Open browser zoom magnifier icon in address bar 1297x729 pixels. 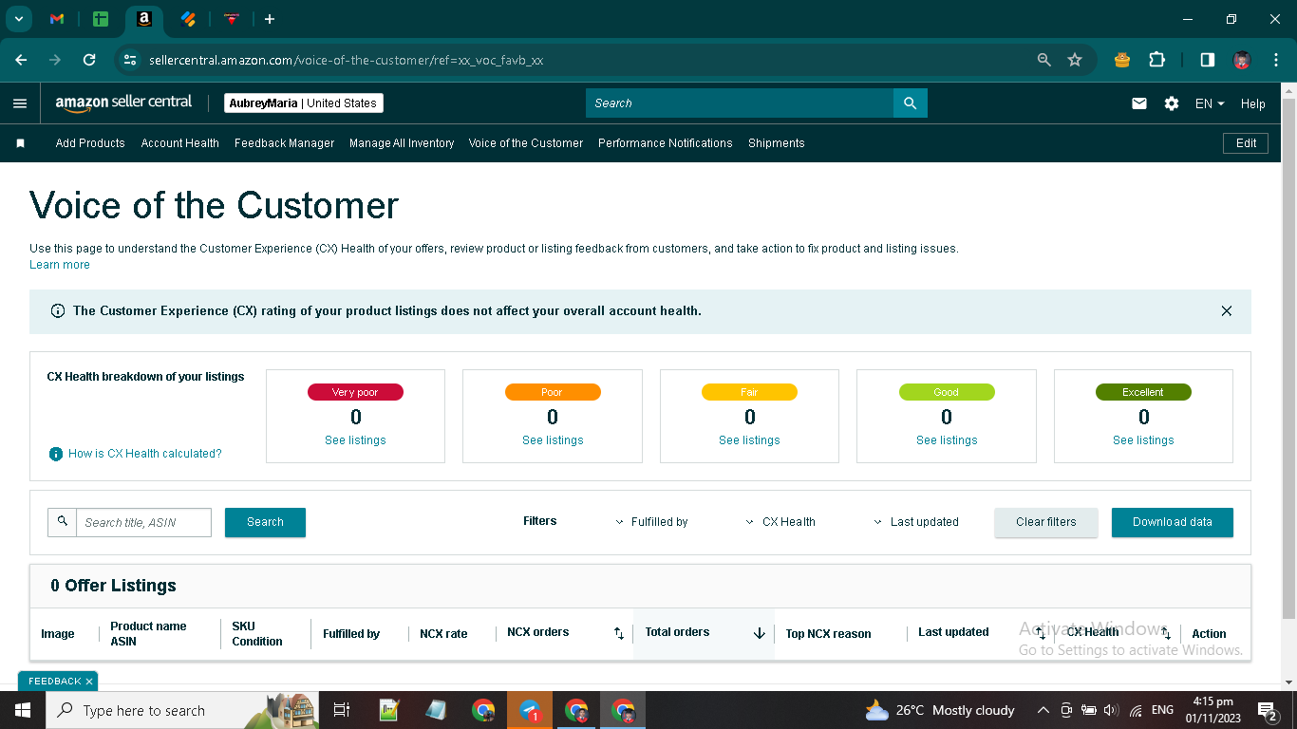point(1044,60)
